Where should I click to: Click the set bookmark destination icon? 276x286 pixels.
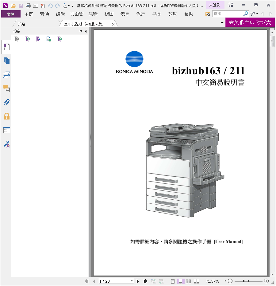pyautogui.click(x=38, y=39)
